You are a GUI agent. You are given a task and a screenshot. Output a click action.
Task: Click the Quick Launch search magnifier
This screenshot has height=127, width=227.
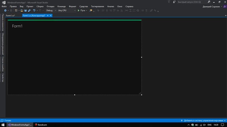tap(209, 2)
